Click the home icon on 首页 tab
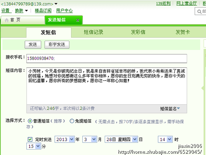 pyautogui.click(x=6, y=20)
